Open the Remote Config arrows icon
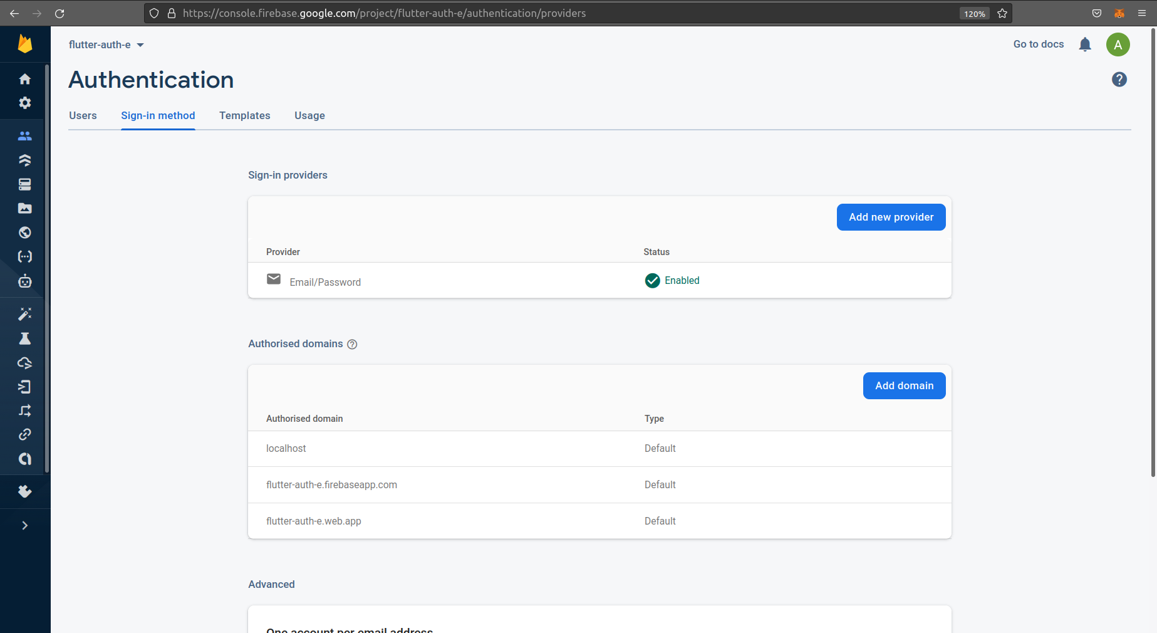Image resolution: width=1157 pixels, height=633 pixels. [25, 411]
